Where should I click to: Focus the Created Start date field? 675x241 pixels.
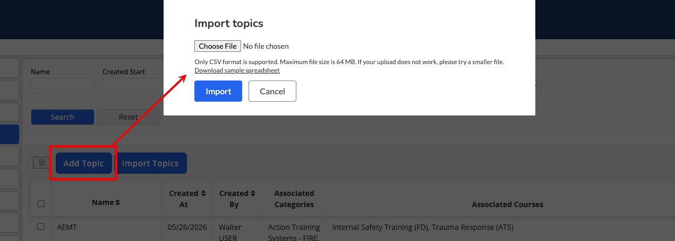tap(133, 86)
